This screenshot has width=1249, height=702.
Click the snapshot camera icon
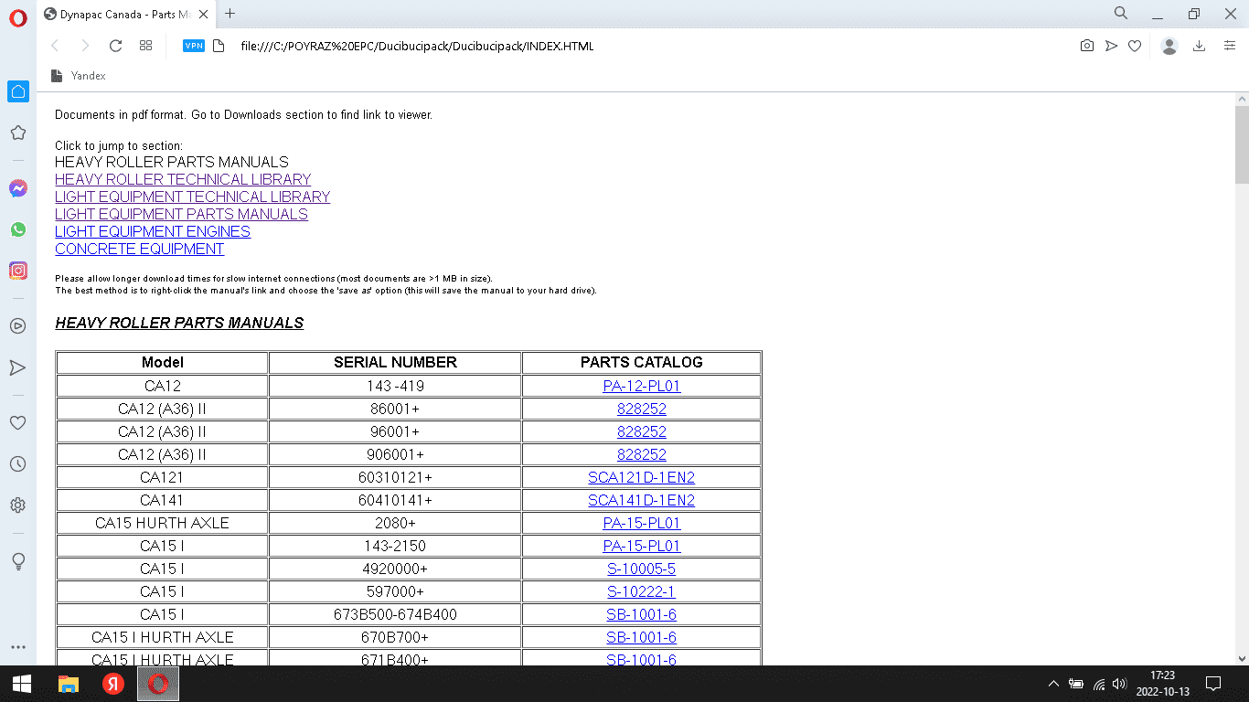click(x=1086, y=46)
